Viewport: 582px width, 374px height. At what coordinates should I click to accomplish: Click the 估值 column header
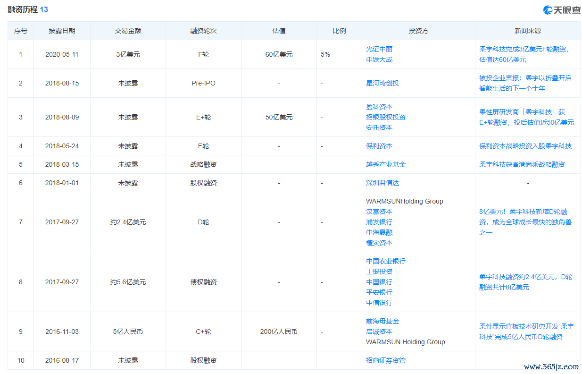[279, 31]
